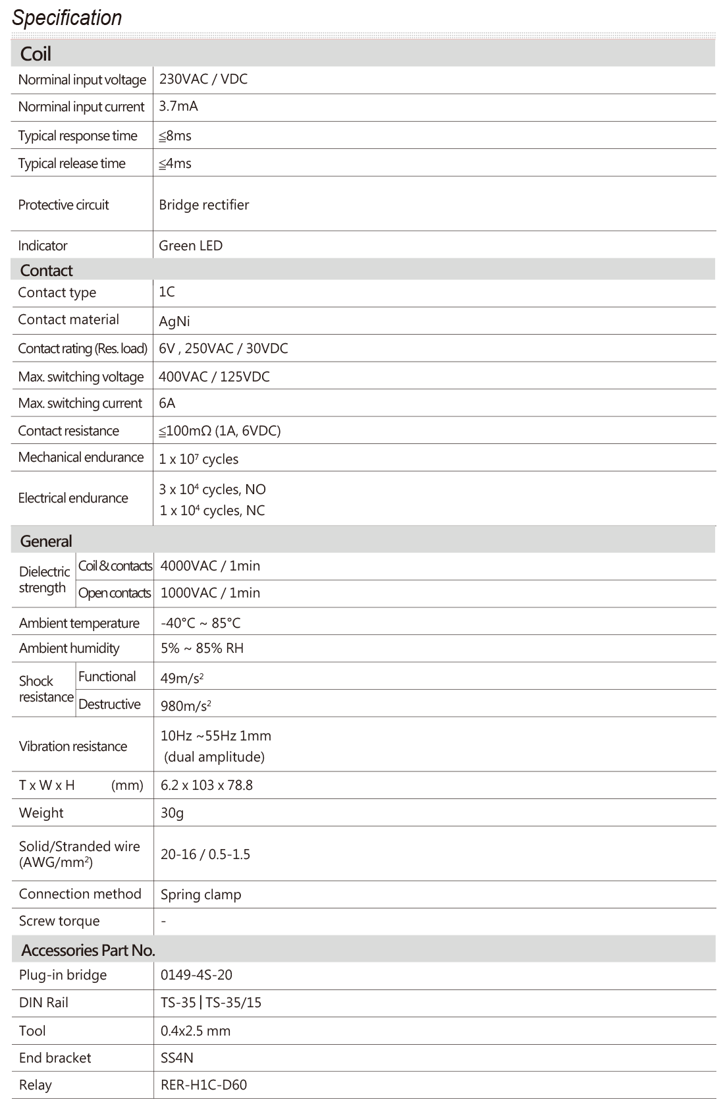Click the 'End bracket' label
Screen dimensions: 723x1110
(55, 1058)
